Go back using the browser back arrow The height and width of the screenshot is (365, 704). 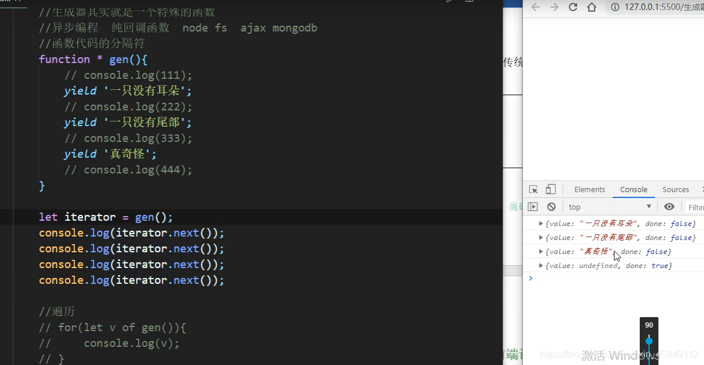[x=536, y=7]
